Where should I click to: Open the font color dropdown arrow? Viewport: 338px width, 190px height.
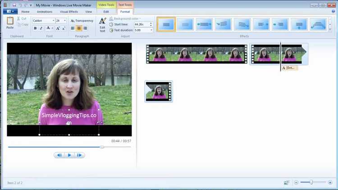(52, 28)
